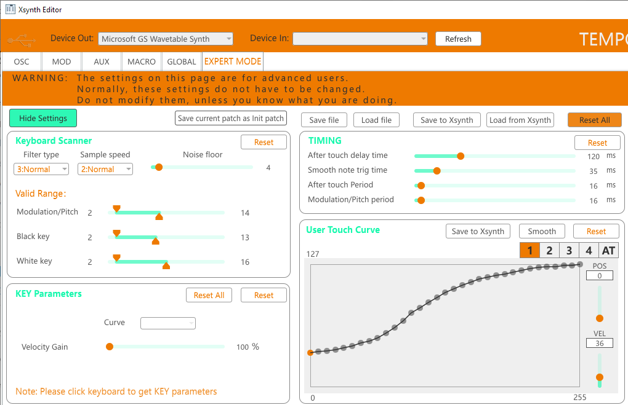Screen dimensions: 628x405
Task: Select touch curve 2
Action: 549,251
